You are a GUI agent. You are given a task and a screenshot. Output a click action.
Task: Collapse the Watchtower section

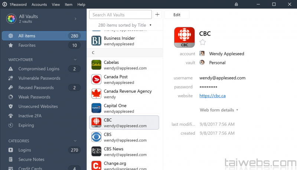coord(75,59)
